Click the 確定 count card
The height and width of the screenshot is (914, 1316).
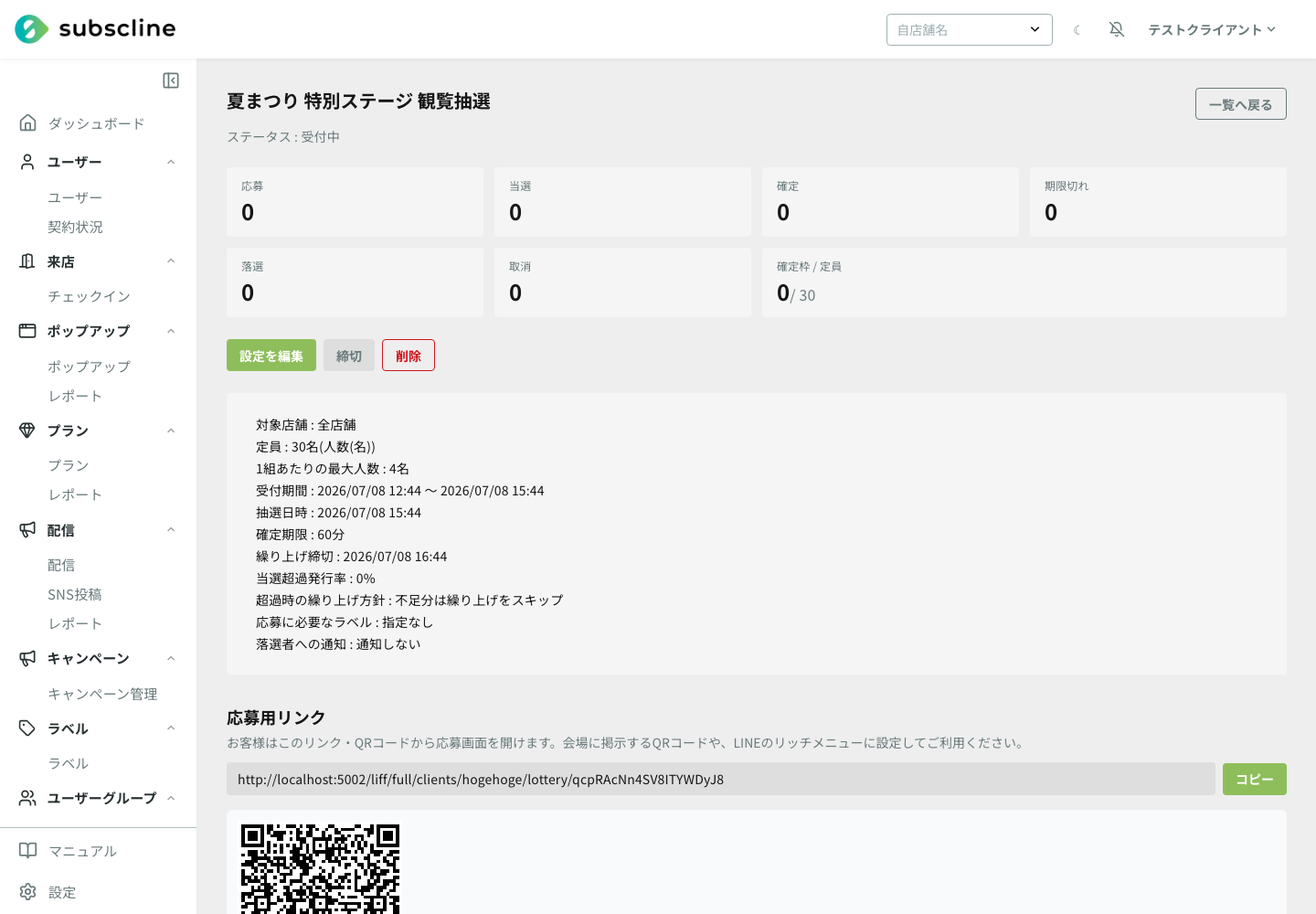(x=890, y=202)
